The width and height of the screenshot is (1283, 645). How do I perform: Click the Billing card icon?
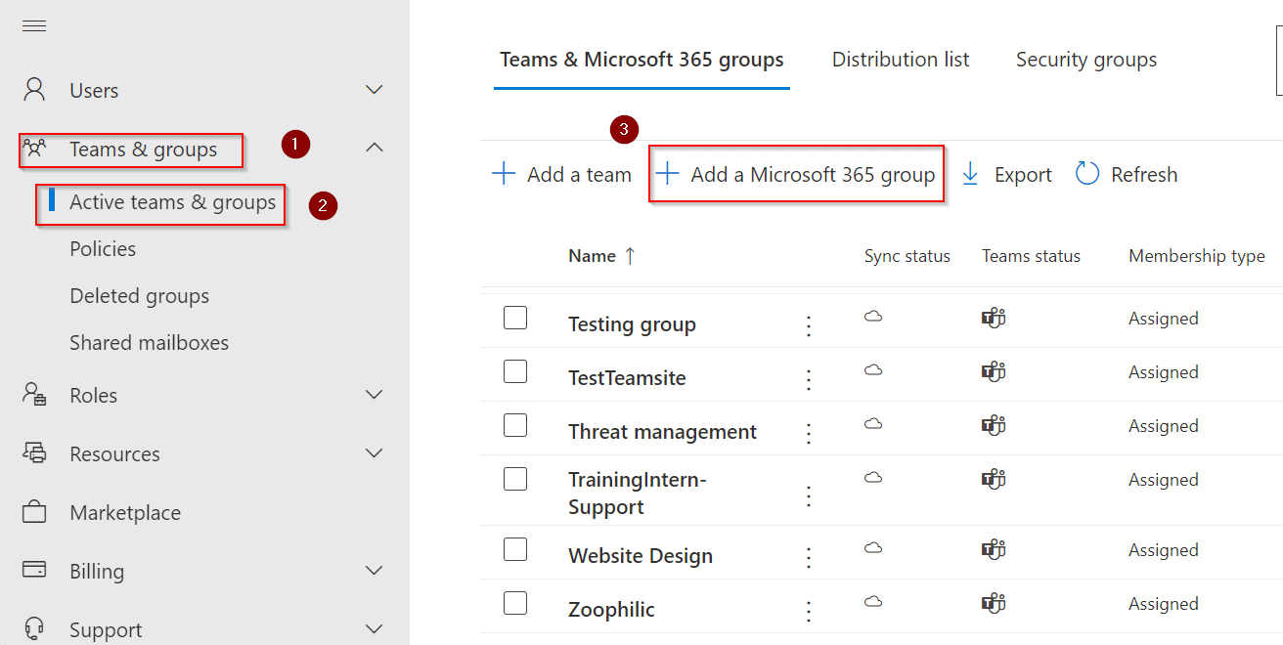coord(33,571)
